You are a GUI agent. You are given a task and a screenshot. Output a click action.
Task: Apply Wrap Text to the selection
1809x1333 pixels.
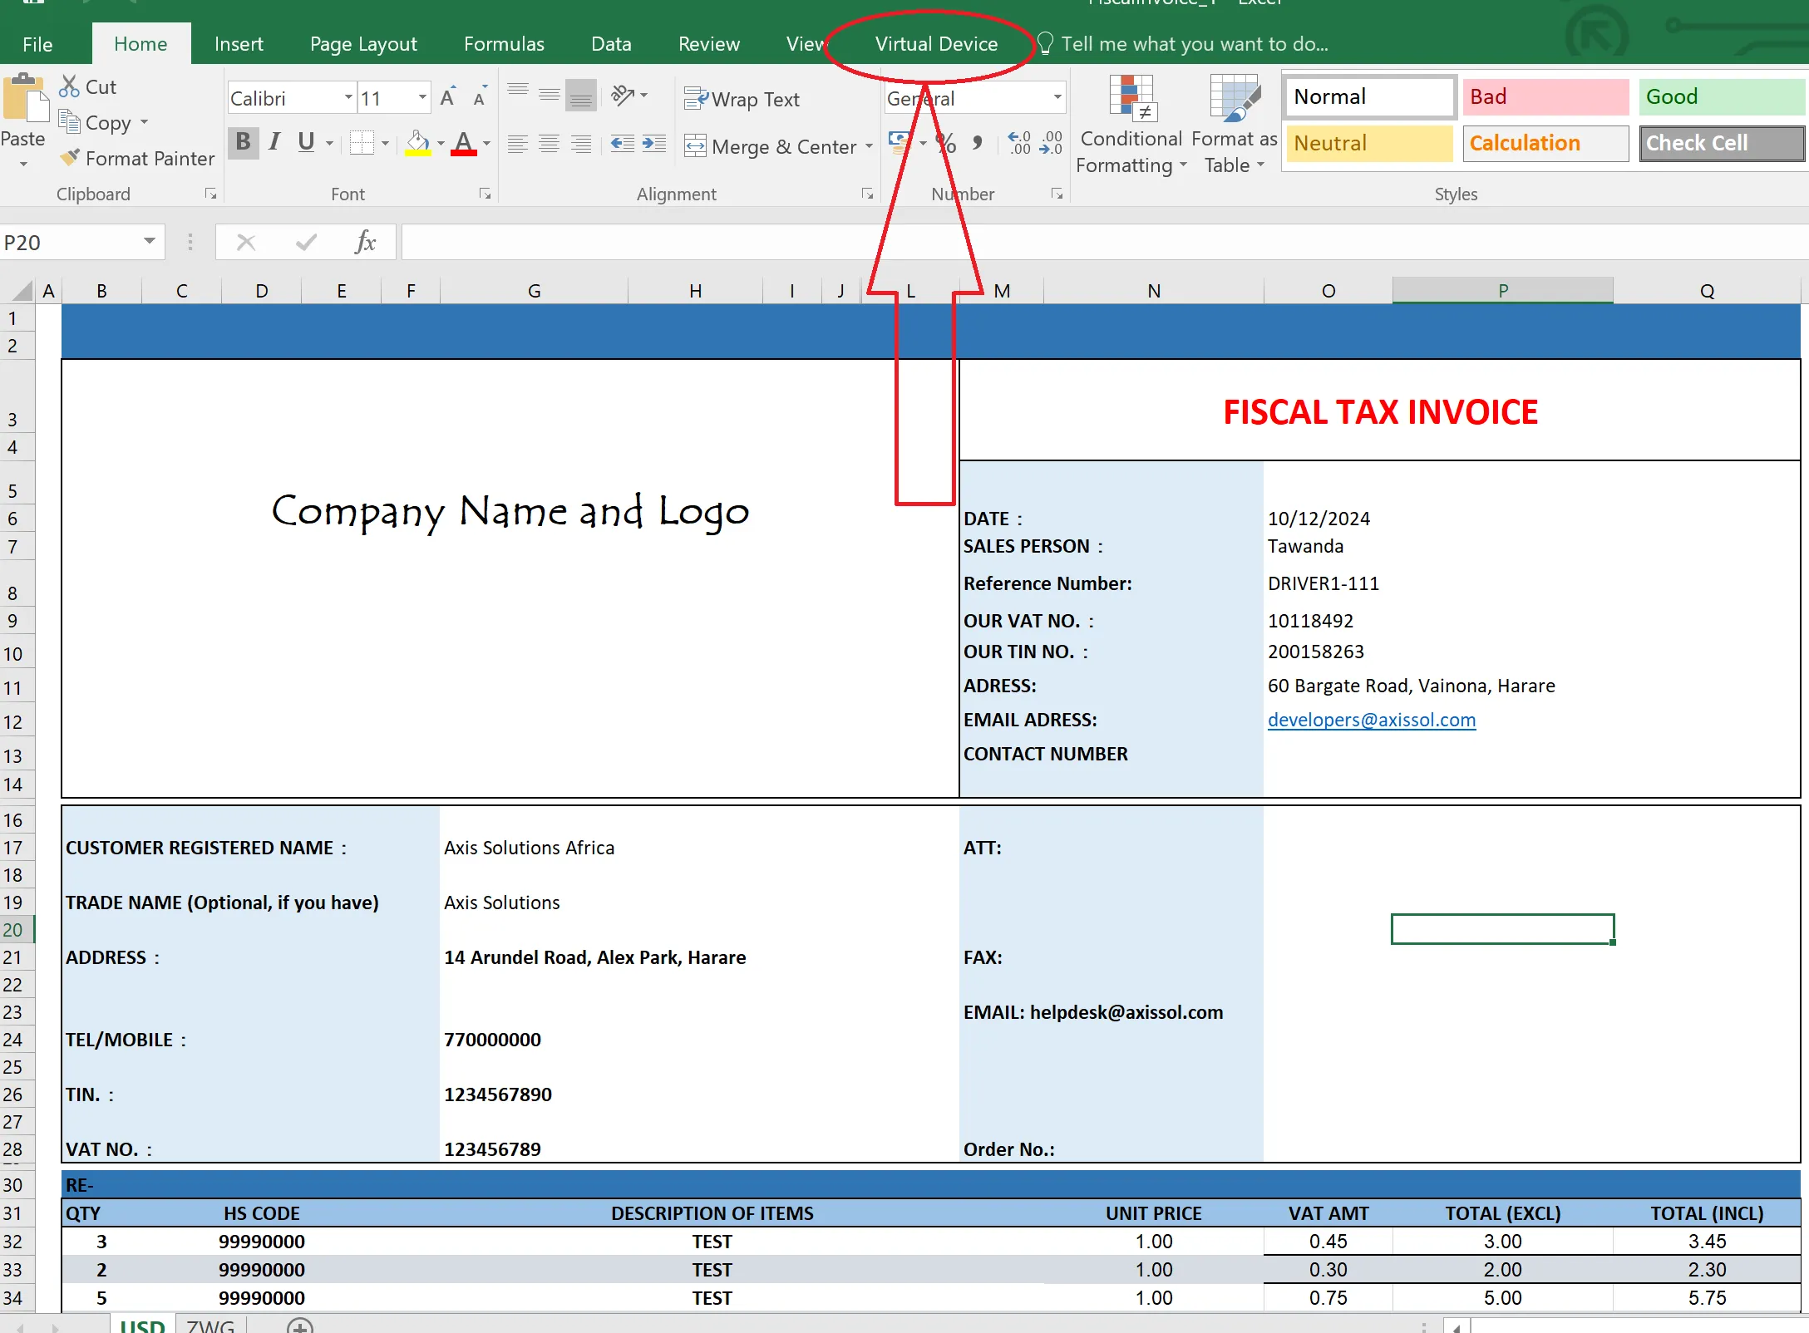(742, 99)
